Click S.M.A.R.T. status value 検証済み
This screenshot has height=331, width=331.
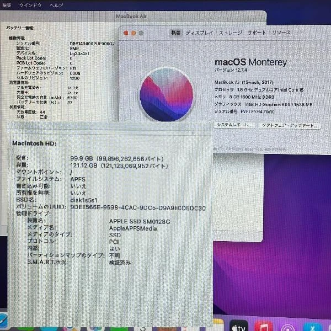click(120, 263)
